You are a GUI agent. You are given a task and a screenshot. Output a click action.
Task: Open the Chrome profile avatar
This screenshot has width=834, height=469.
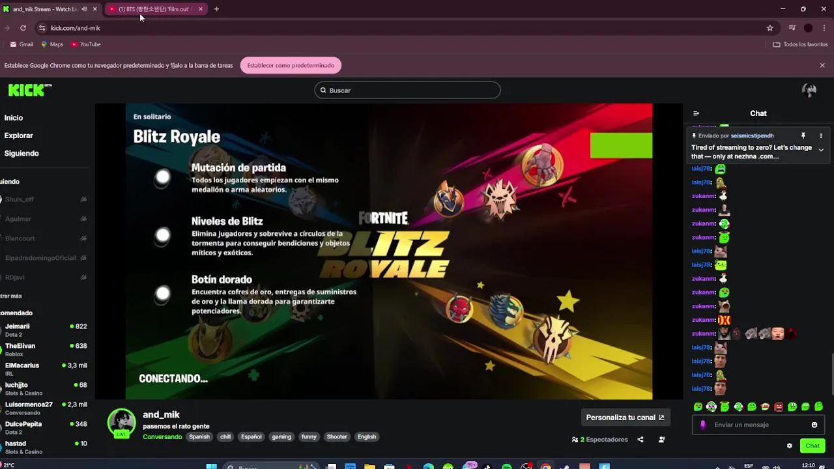(809, 28)
